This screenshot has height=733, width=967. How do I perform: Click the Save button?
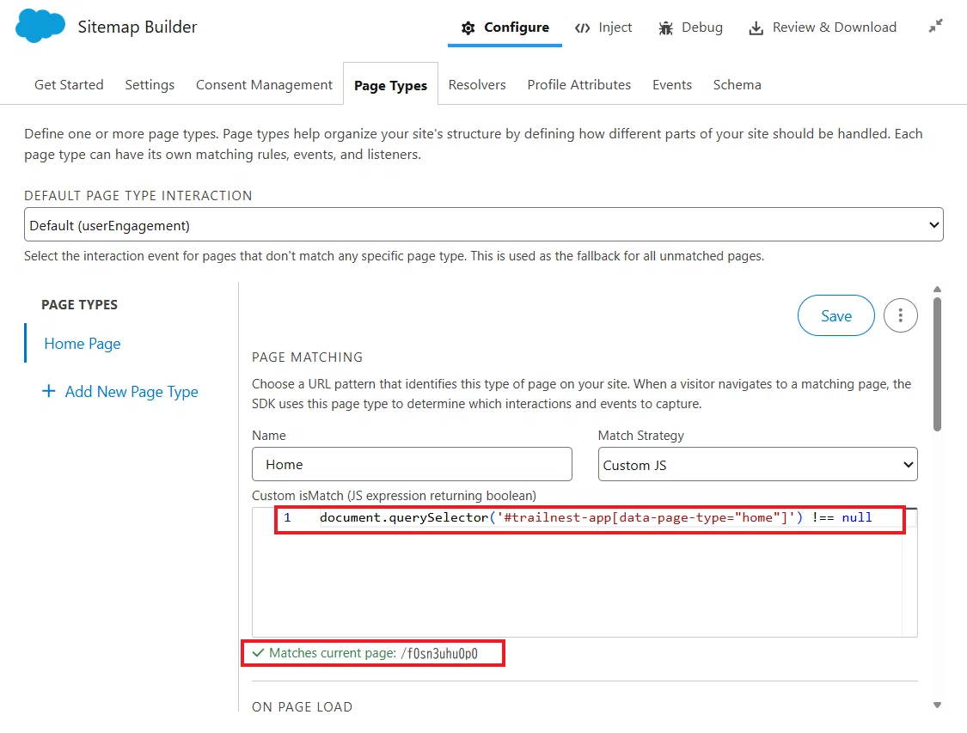[x=835, y=315]
